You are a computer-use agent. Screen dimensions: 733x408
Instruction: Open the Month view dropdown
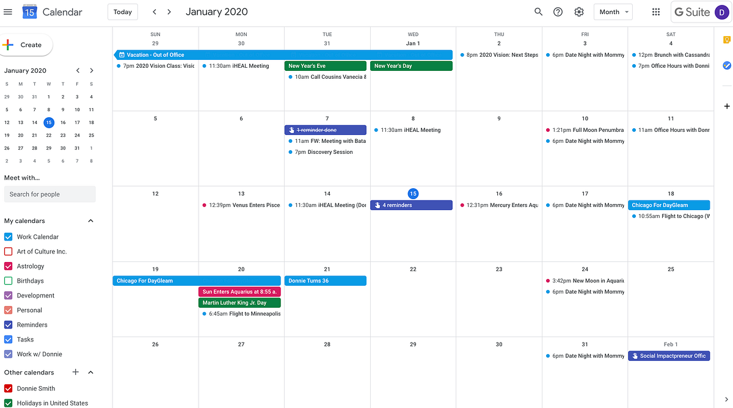613,12
